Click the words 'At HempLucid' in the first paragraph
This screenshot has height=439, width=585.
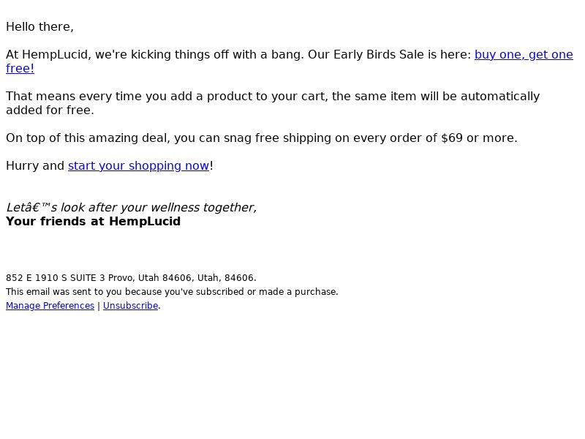[x=47, y=54]
